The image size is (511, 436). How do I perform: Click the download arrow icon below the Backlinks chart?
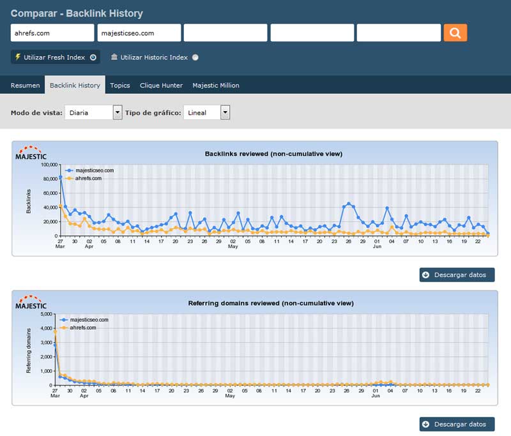tap(425, 275)
